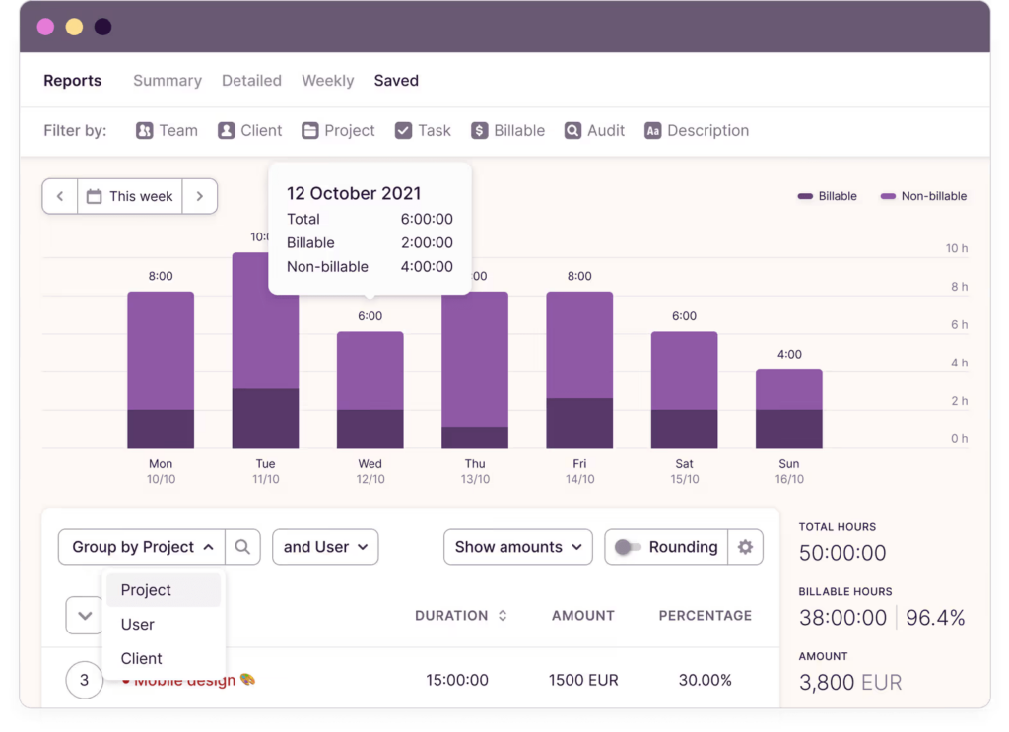
Task: Open the and User grouping dropdown
Action: (x=324, y=546)
